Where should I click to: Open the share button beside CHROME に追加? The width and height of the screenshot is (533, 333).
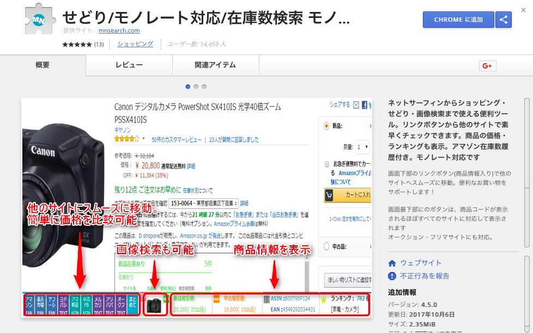pos(504,20)
